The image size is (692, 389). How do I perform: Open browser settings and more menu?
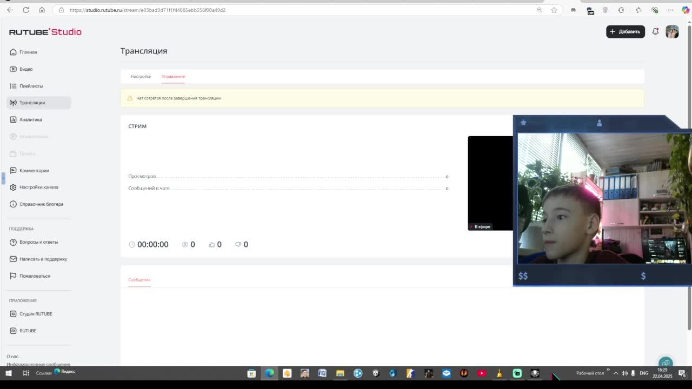[670, 10]
